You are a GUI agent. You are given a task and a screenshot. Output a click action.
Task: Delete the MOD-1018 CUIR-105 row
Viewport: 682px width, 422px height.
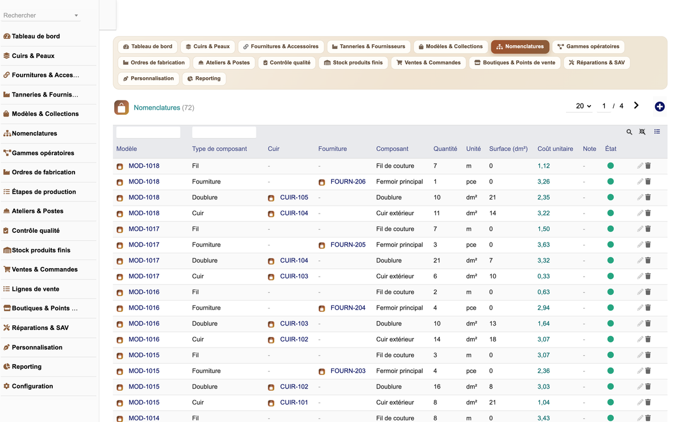pos(648,198)
